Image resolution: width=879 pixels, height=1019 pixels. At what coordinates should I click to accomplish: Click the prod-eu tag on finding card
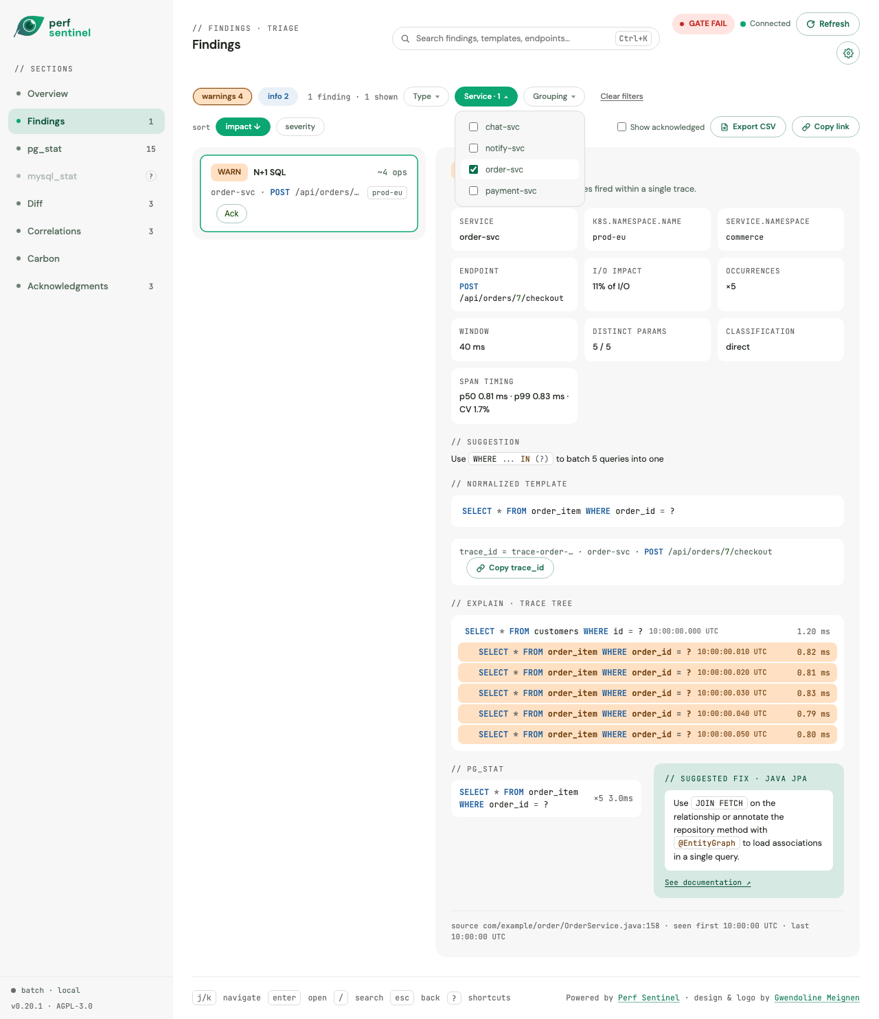coord(387,193)
